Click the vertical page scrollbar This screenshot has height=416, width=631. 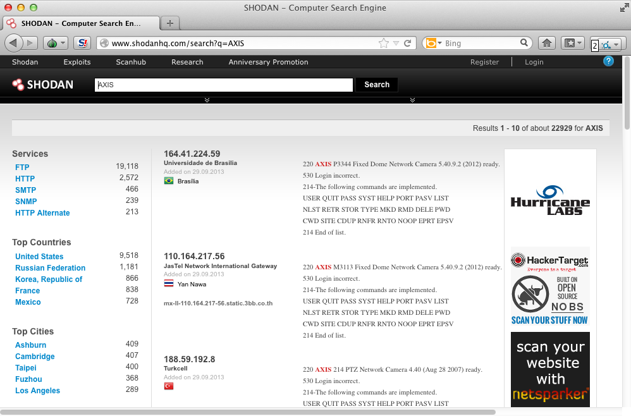tap(627, 92)
